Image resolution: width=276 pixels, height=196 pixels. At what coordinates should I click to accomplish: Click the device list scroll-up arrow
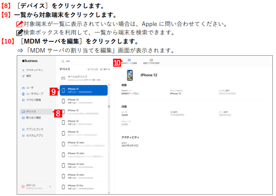point(109,85)
